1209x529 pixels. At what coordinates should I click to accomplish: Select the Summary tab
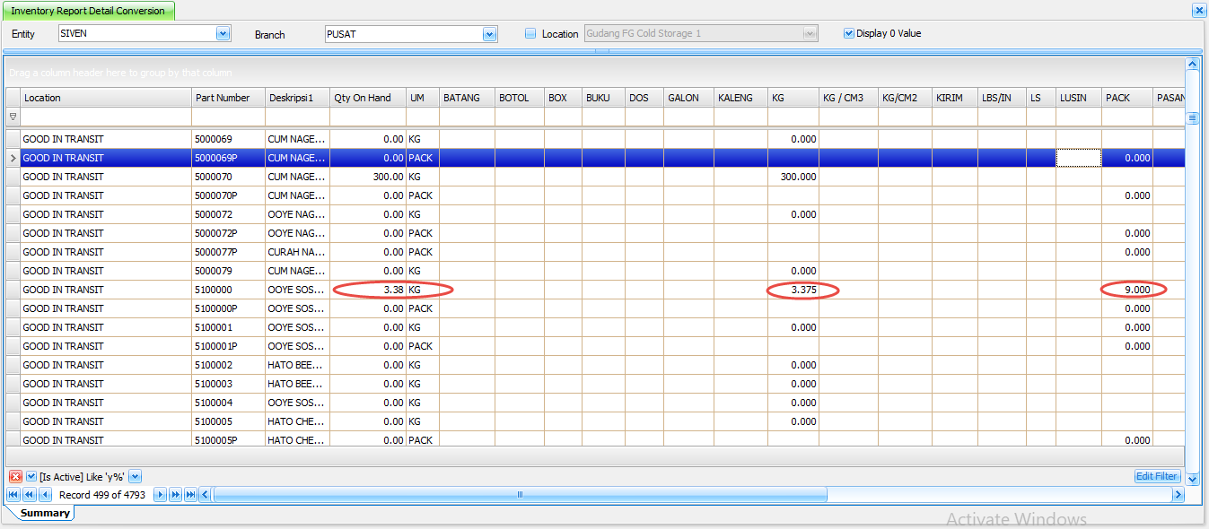click(45, 513)
